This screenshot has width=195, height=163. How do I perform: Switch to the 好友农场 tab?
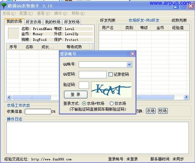33,22
